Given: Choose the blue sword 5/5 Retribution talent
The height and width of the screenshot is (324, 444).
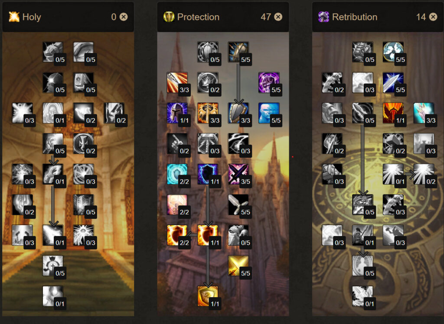Looking at the screenshot, I should point(393,82).
